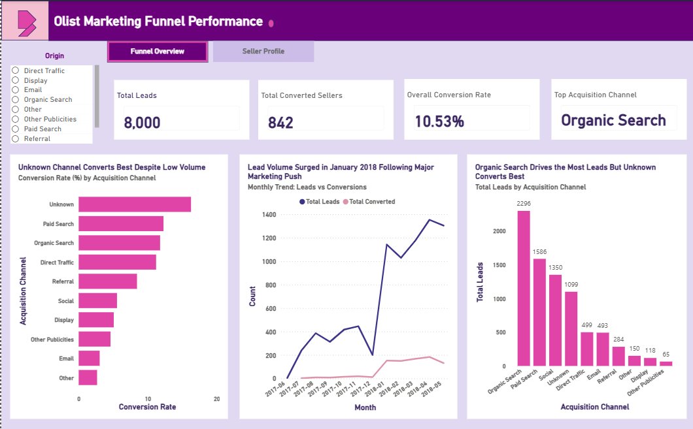Click the Display column labeled 118

click(650, 362)
